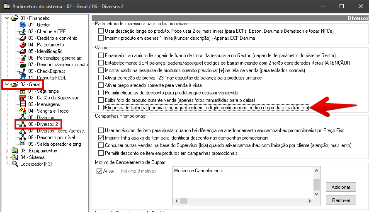Screen dimensions: 369x212
Task: Select the Saída operador e ping icon
Action: click(22, 144)
